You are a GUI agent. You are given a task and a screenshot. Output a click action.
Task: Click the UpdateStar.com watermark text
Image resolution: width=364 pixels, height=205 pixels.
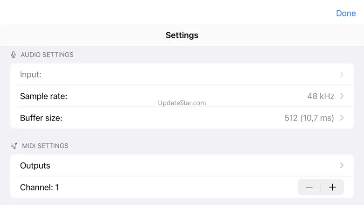[x=182, y=103]
